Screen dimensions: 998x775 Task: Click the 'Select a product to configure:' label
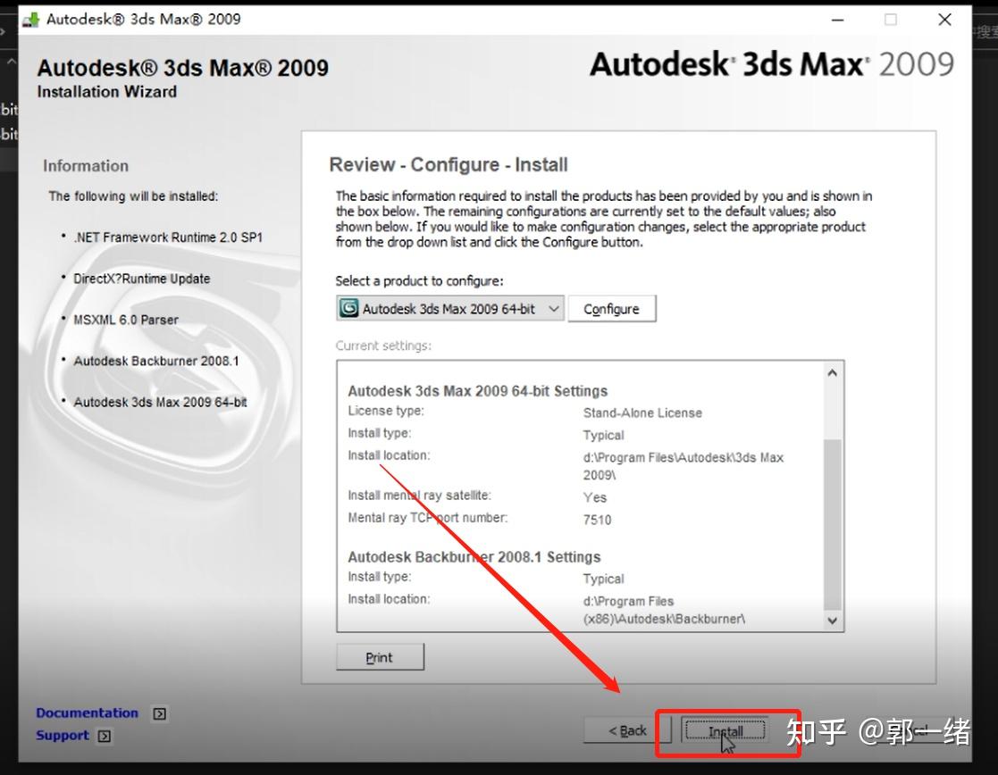419,280
